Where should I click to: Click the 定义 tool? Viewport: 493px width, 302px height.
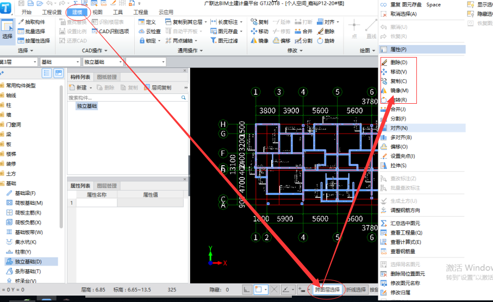(x=147, y=22)
